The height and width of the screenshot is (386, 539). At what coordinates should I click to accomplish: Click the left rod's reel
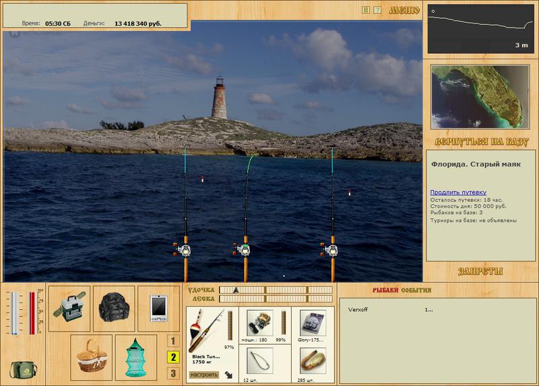click(x=183, y=250)
